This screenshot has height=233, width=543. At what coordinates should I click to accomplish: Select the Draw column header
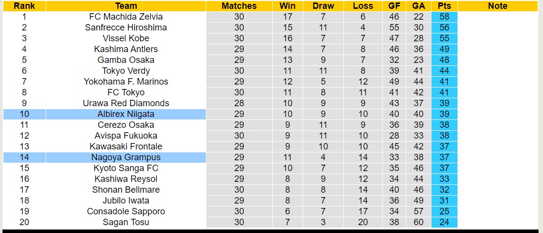[x=323, y=6]
